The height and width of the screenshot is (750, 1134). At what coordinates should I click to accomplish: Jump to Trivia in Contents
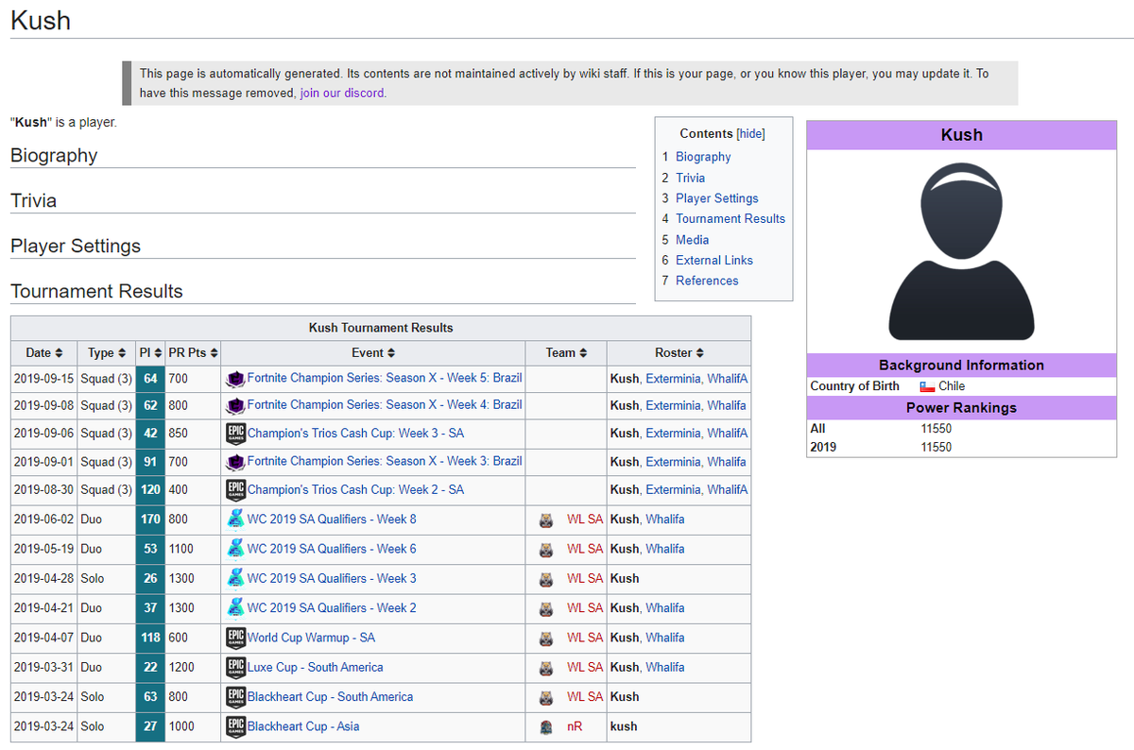point(690,178)
